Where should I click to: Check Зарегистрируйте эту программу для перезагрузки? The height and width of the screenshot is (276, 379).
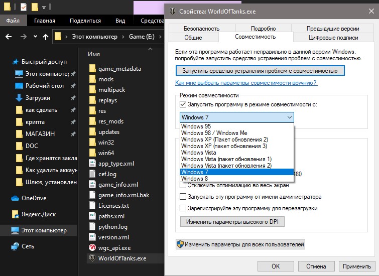183,208
